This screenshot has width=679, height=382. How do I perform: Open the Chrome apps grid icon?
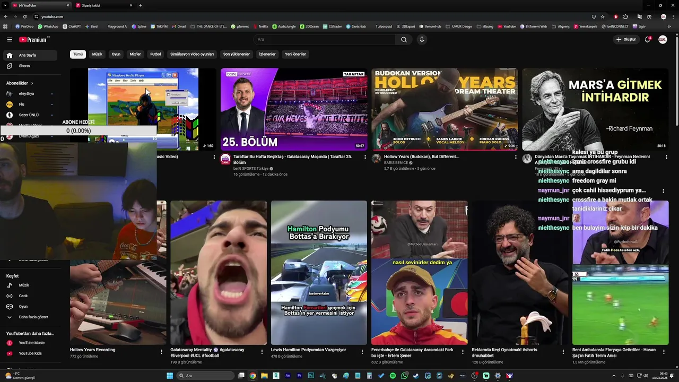point(5,26)
